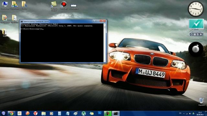Viewport: 207px width, 116px height.
Task: Launch Yandex browser from the taskbar
Action: 35,113
